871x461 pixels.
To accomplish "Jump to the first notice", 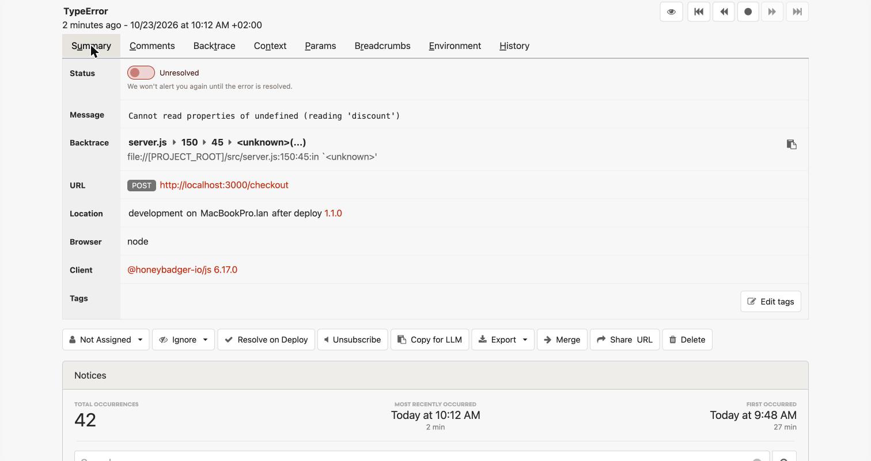I will [x=699, y=12].
